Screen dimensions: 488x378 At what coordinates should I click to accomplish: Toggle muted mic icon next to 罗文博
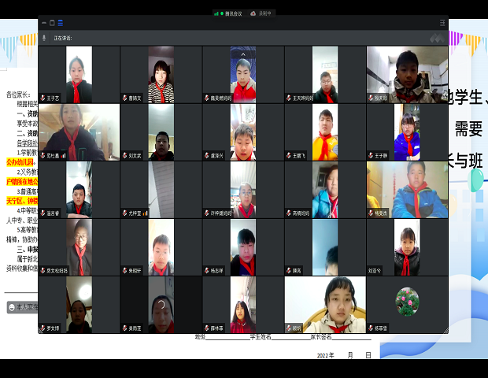click(x=43, y=328)
